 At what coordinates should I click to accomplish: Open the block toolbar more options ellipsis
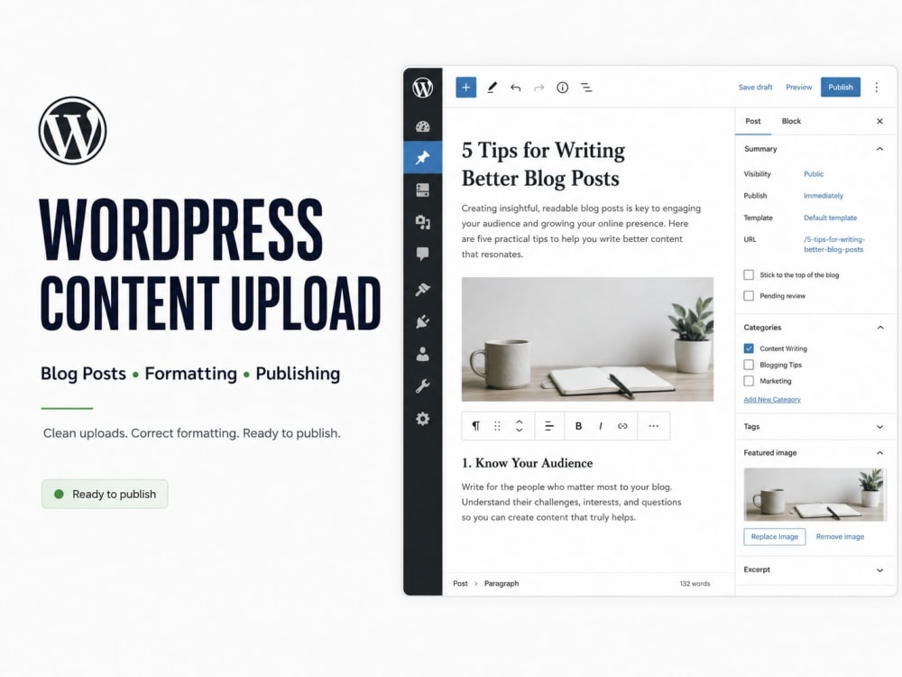pos(653,426)
